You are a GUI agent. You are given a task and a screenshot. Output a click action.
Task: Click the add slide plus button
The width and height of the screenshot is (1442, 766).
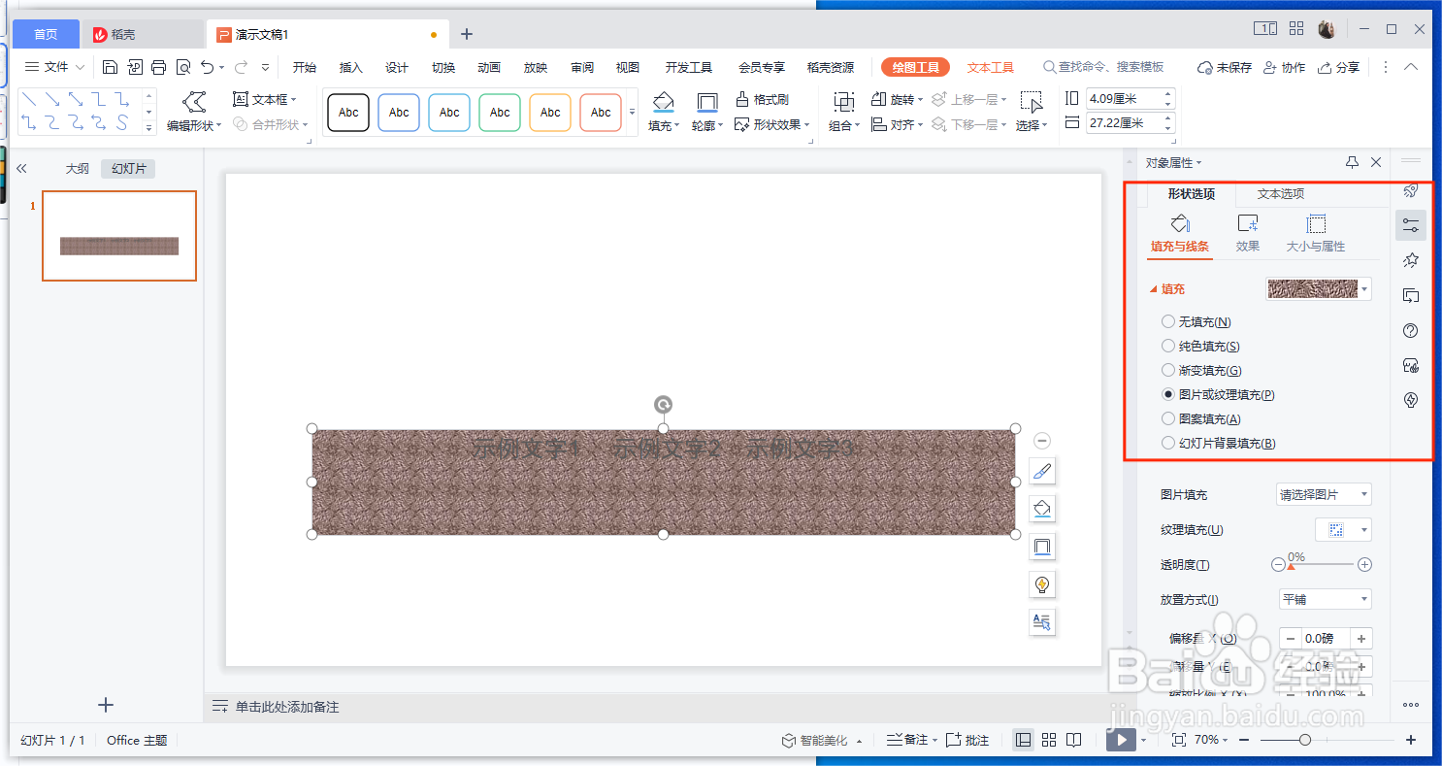107,705
